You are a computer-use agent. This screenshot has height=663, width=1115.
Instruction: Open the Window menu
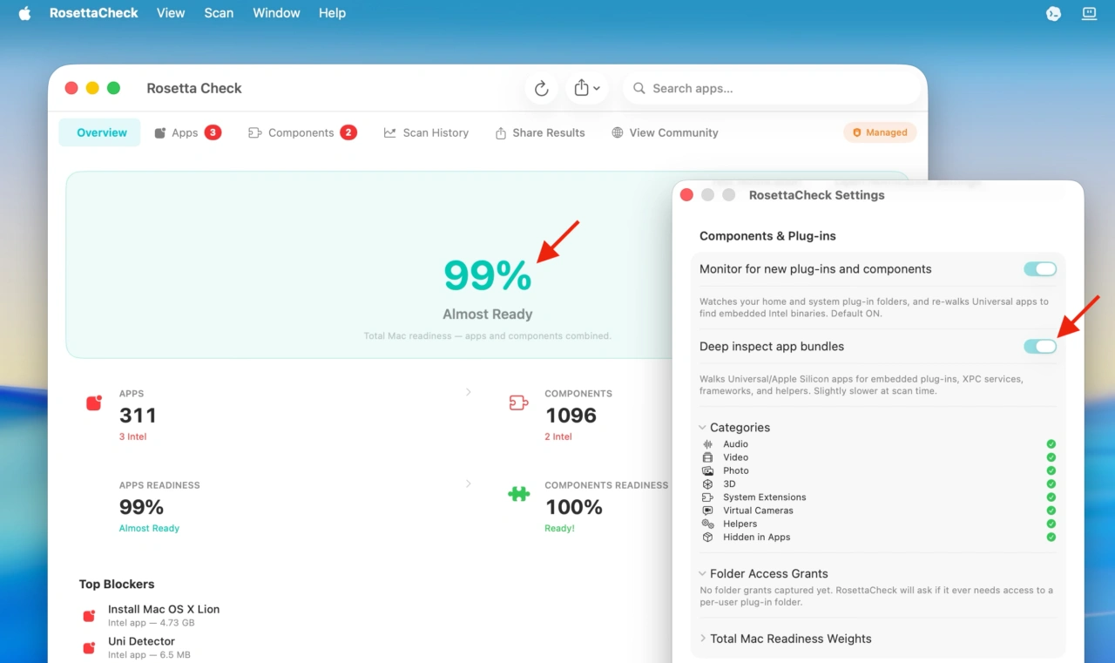point(276,13)
